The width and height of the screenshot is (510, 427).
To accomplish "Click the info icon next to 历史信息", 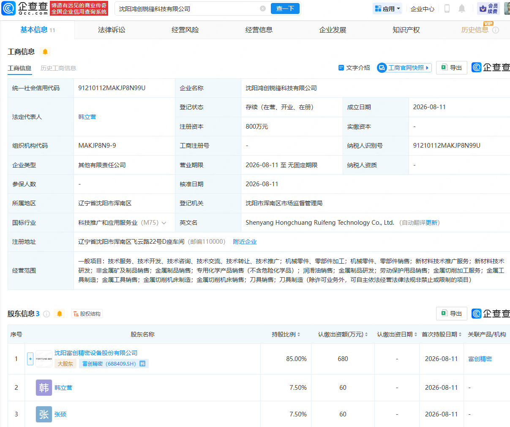I will (x=496, y=30).
